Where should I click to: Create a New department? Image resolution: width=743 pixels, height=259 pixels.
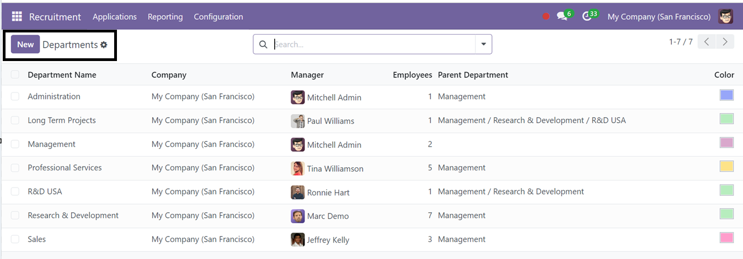[x=25, y=45]
